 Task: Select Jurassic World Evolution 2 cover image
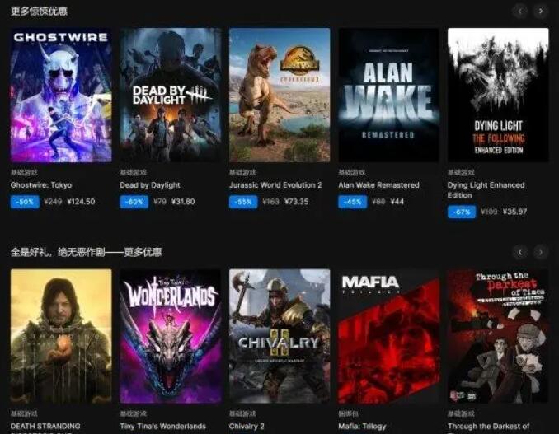point(279,95)
